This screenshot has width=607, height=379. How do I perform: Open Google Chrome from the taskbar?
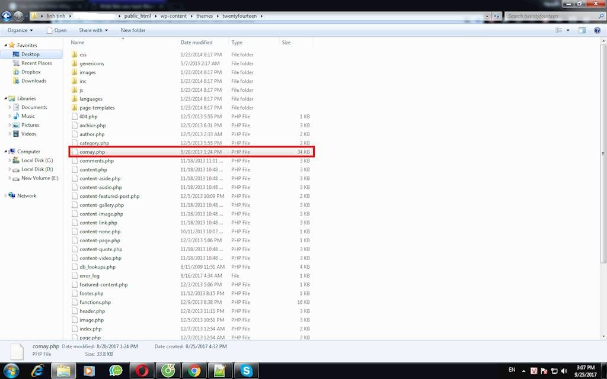pos(194,371)
